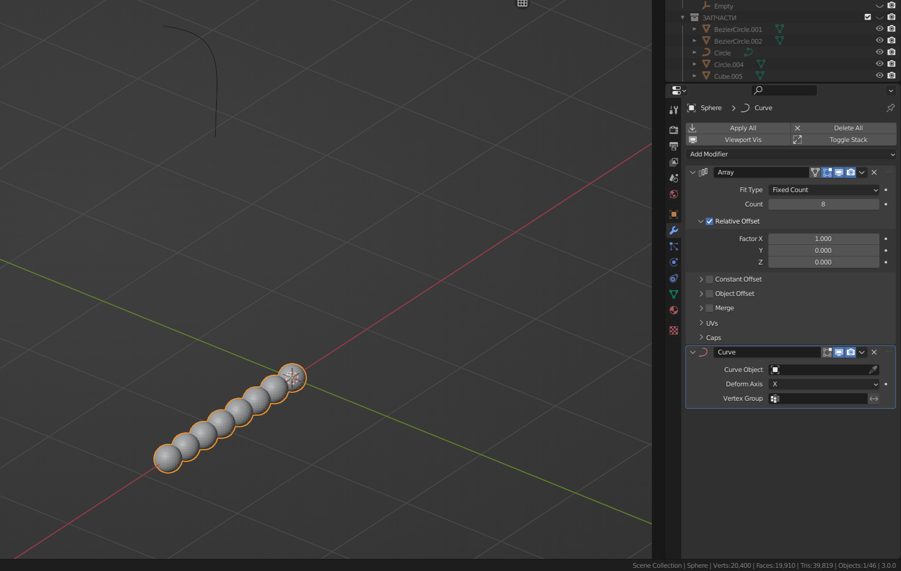Collapse the ЗАПЧАСТИ collection

tap(683, 18)
